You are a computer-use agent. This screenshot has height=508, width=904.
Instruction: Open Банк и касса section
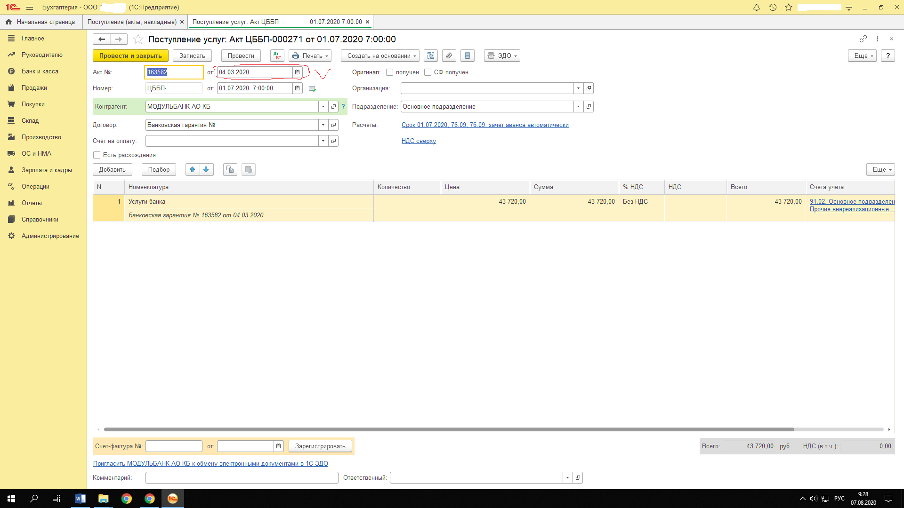(40, 71)
